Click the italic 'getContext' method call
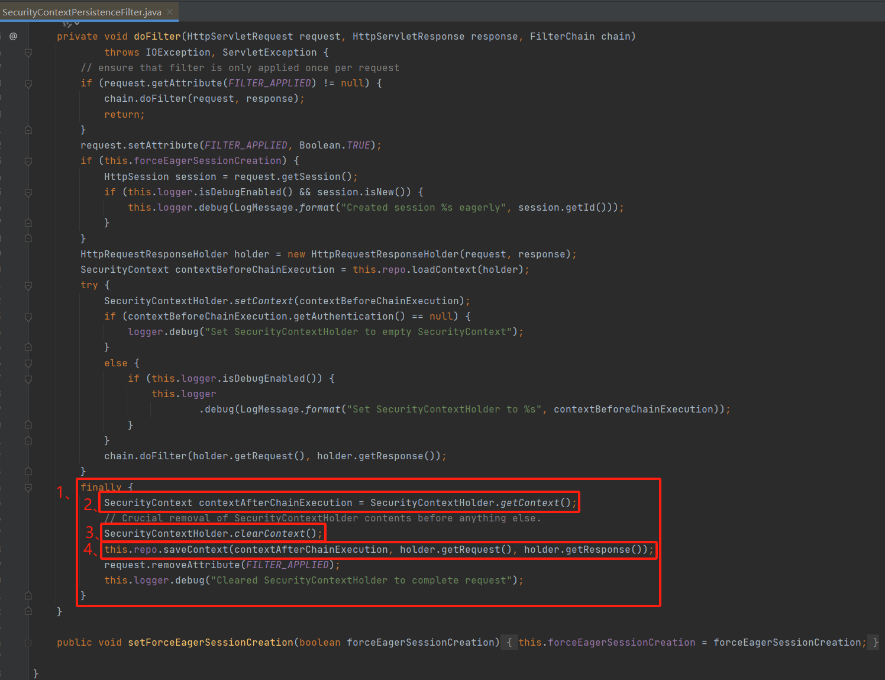The height and width of the screenshot is (680, 885). 529,503
